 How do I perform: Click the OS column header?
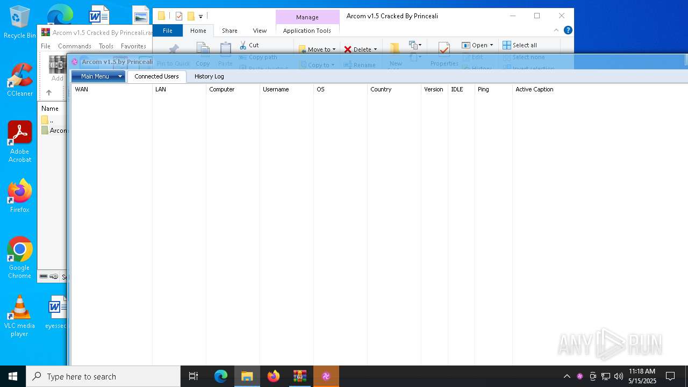click(340, 89)
